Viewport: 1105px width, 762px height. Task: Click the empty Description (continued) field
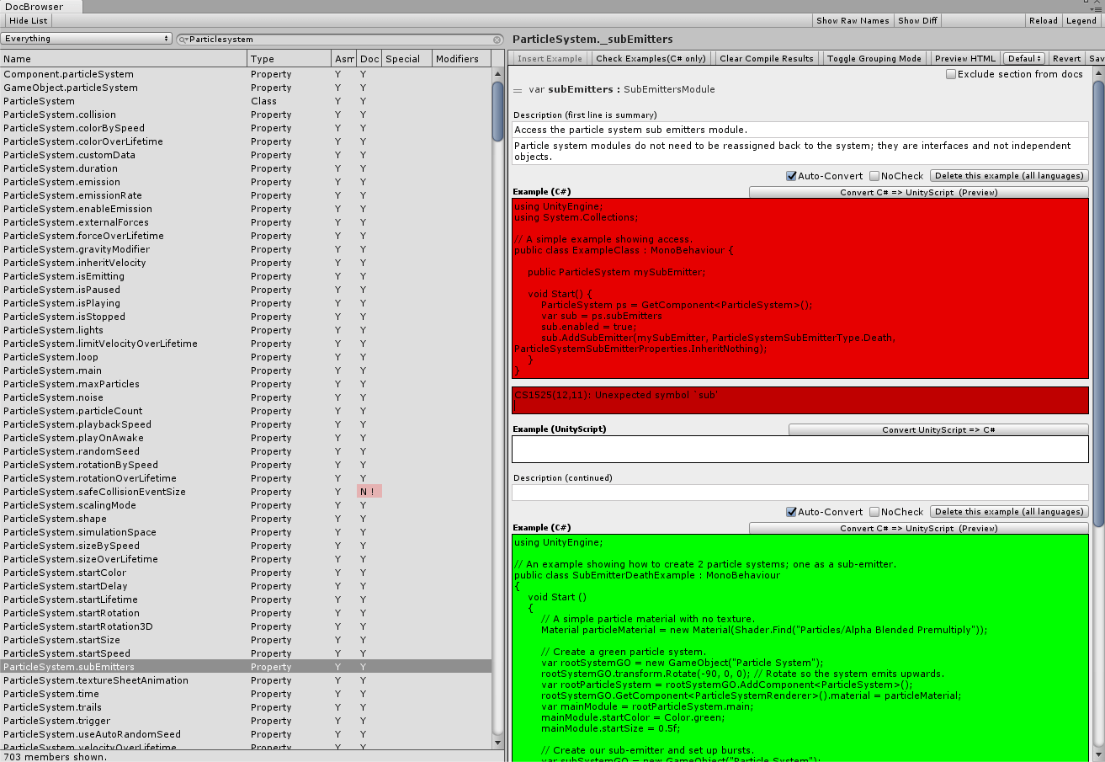(800, 493)
